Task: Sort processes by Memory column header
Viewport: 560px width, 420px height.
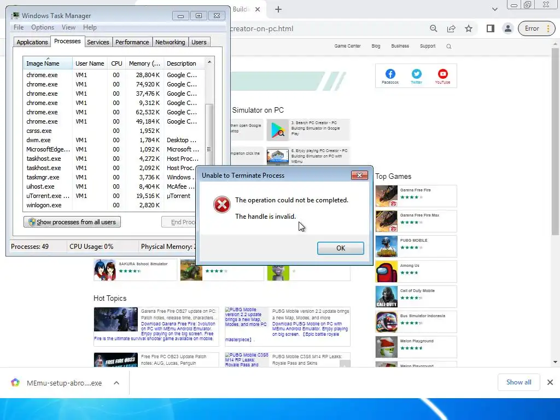Action: pos(144,63)
